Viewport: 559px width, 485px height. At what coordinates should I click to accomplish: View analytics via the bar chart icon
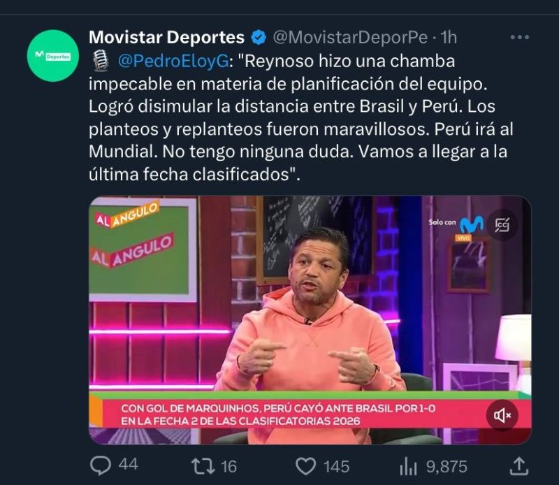408,466
